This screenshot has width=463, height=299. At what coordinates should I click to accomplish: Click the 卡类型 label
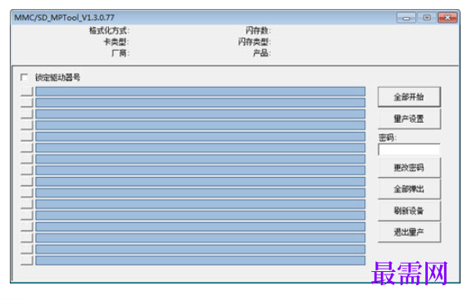click(x=116, y=42)
